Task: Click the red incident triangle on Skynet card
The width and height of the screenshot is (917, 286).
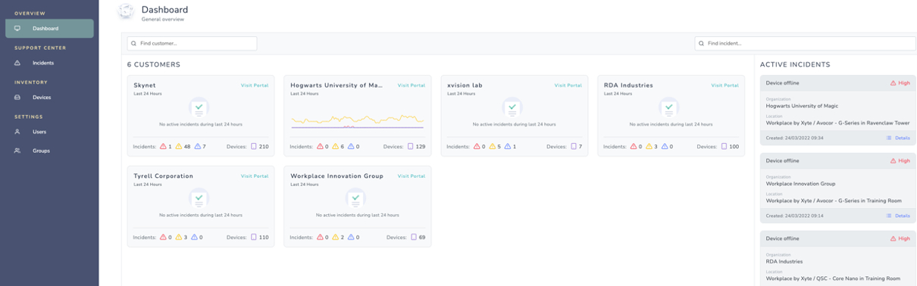Action: pyautogui.click(x=163, y=147)
